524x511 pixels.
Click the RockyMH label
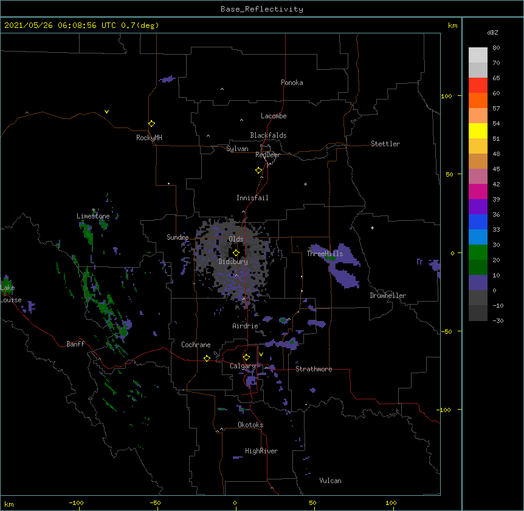[x=149, y=138]
